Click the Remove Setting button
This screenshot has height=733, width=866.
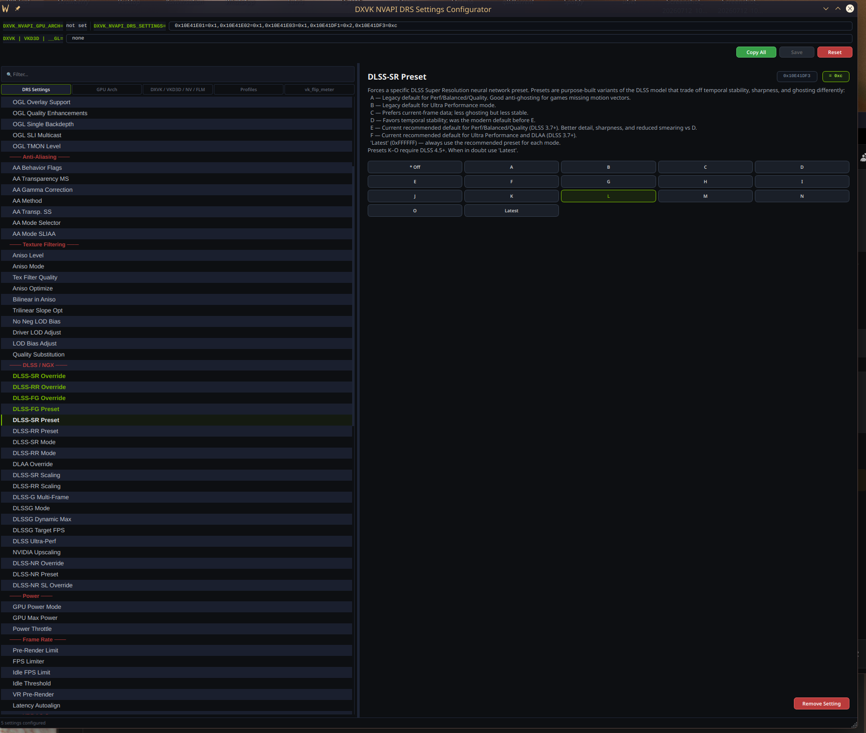821,703
